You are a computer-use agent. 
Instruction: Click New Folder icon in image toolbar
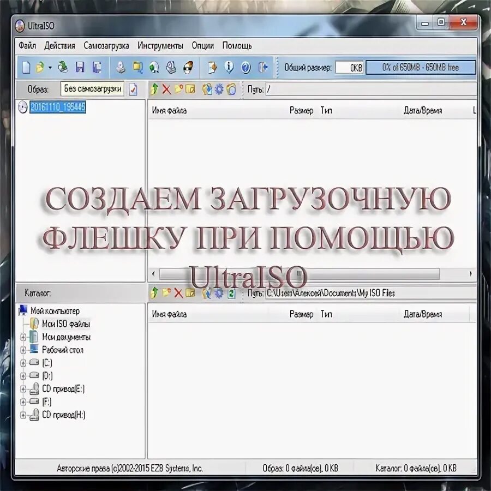(178, 89)
